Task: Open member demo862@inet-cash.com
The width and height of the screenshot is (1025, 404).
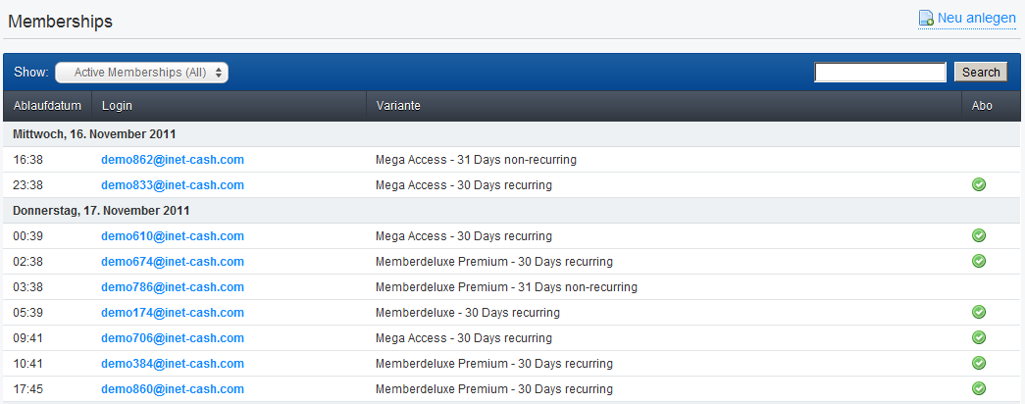Action: point(173,160)
